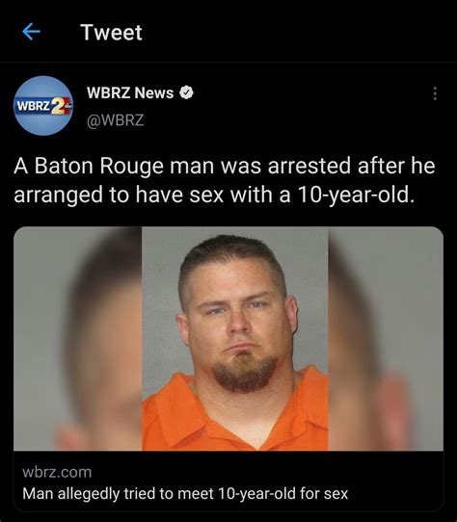
Task: Click the verified checkmark badge
Action: [187, 92]
